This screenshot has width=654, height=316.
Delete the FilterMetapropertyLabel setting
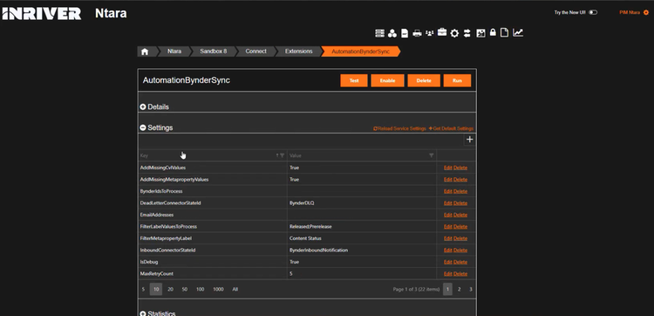pyautogui.click(x=460, y=238)
